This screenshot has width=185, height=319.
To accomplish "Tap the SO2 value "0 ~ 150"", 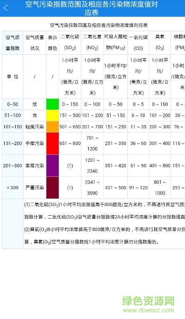I will [70, 104].
